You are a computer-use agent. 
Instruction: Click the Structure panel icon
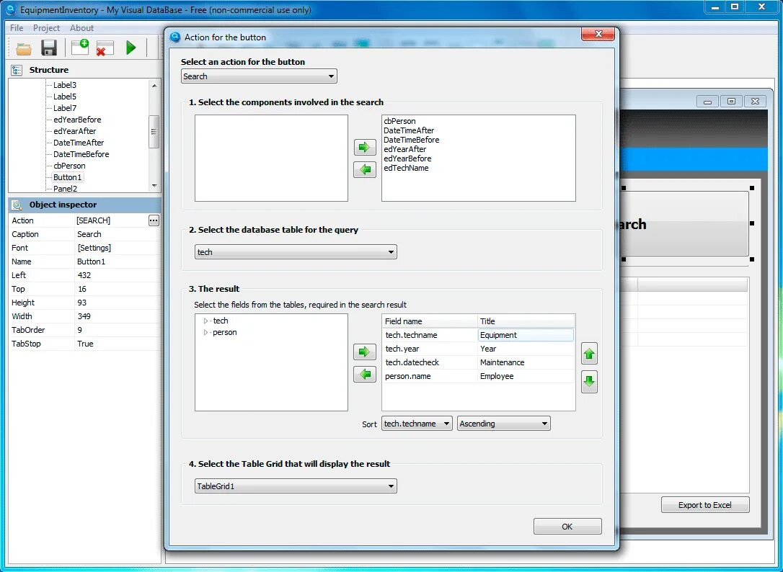[x=17, y=70]
